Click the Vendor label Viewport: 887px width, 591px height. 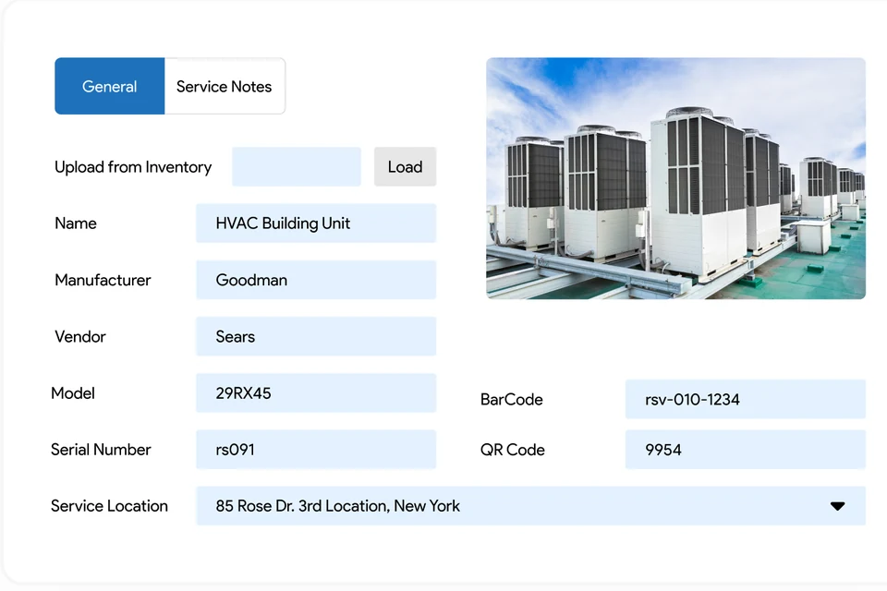(x=80, y=336)
